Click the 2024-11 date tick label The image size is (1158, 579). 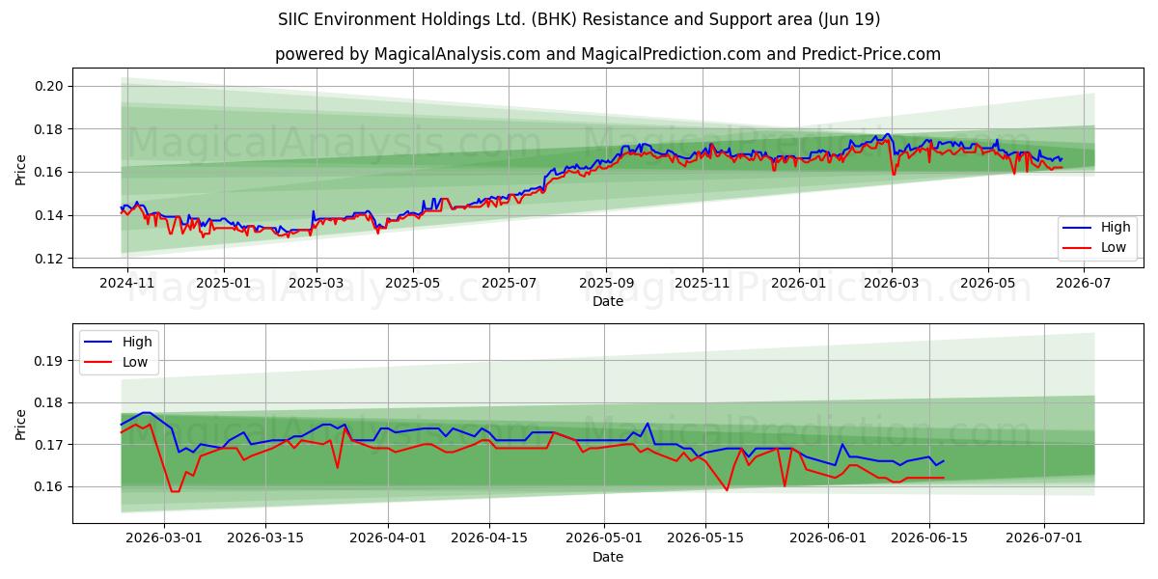pos(128,283)
